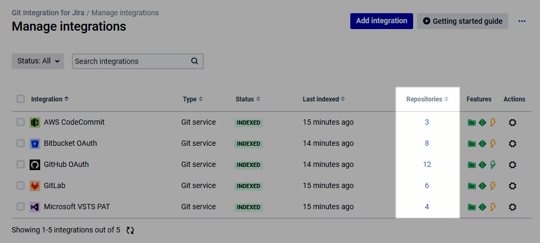
Task: Click the Features column header
Action: click(479, 99)
